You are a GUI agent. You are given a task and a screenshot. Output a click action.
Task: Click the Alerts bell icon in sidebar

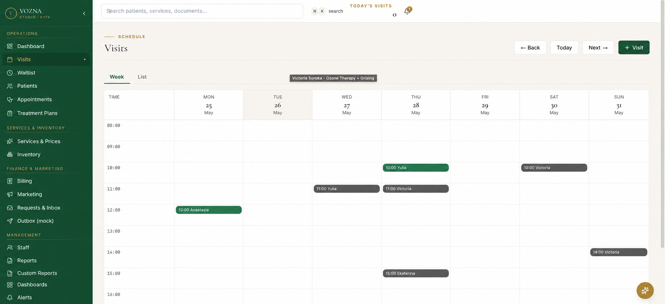point(10,298)
